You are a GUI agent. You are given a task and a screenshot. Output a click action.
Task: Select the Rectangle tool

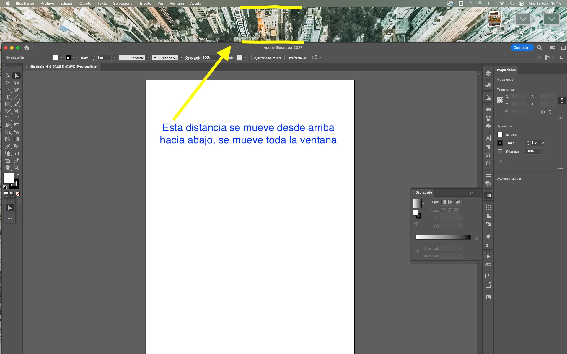tap(8, 104)
